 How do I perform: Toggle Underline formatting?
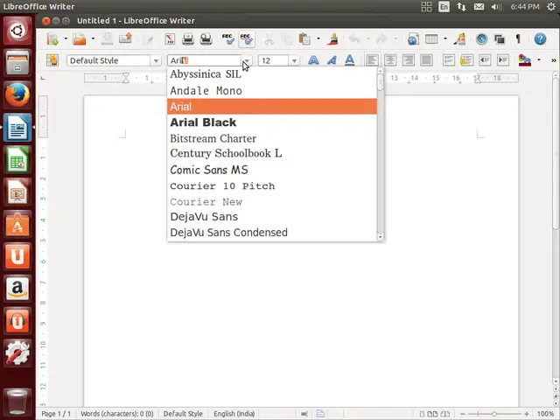click(350, 60)
